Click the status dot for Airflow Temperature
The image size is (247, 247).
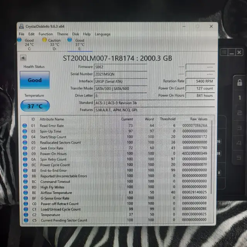pyautogui.click(x=26, y=193)
